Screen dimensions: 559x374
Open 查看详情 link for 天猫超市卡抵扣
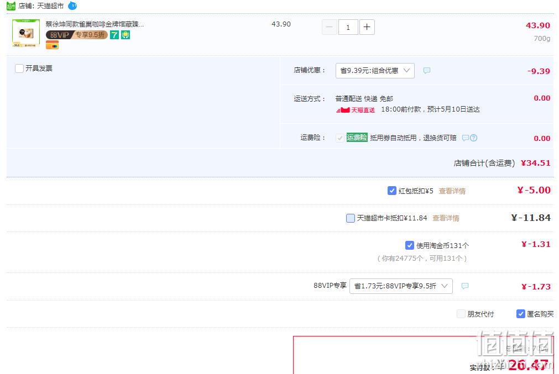(446, 218)
